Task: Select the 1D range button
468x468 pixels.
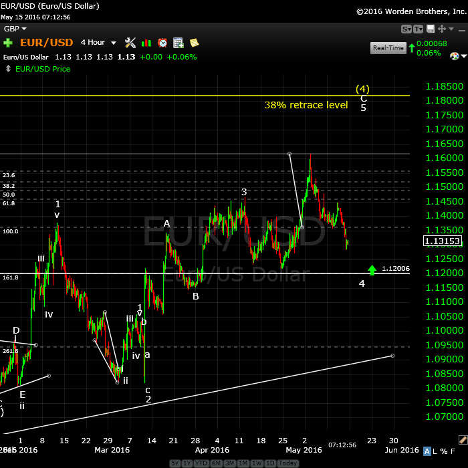Action: click(270, 463)
